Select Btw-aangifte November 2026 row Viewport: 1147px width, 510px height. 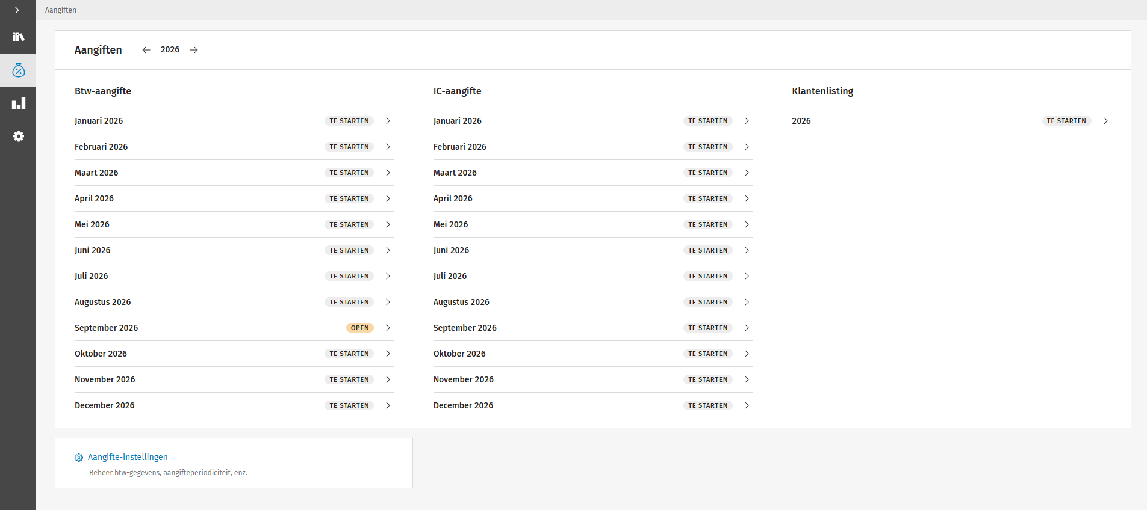pyautogui.click(x=234, y=379)
